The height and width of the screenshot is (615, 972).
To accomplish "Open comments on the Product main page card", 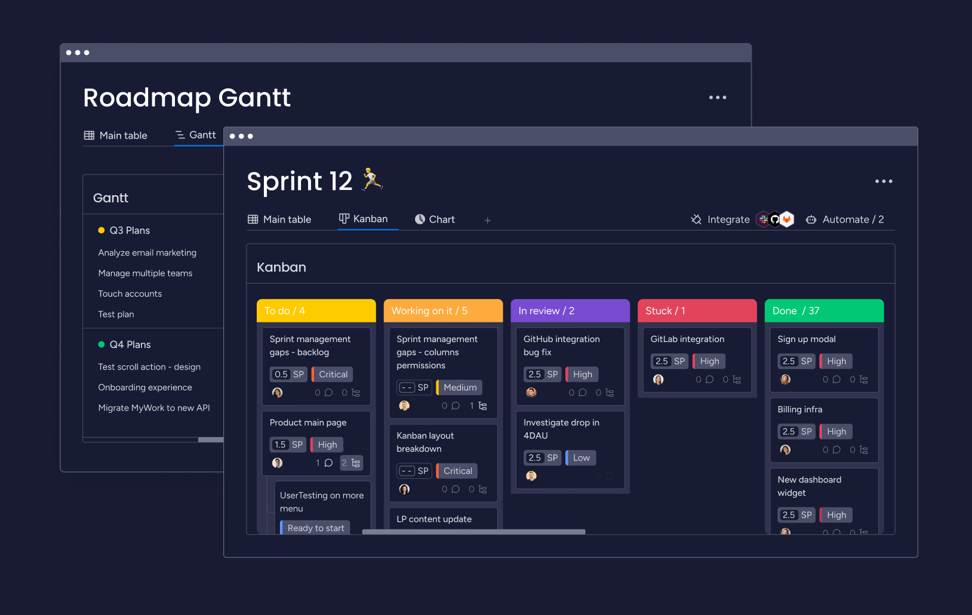I will click(328, 463).
